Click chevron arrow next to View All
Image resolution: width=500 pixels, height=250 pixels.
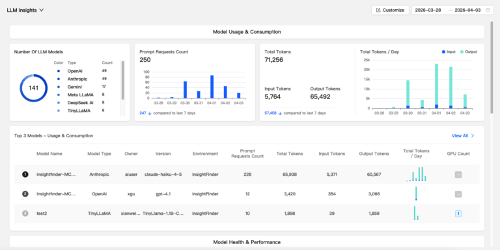point(473,135)
